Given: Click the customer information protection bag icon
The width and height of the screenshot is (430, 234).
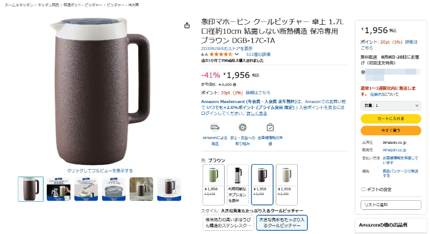Looking at the screenshot, I should [270, 127].
